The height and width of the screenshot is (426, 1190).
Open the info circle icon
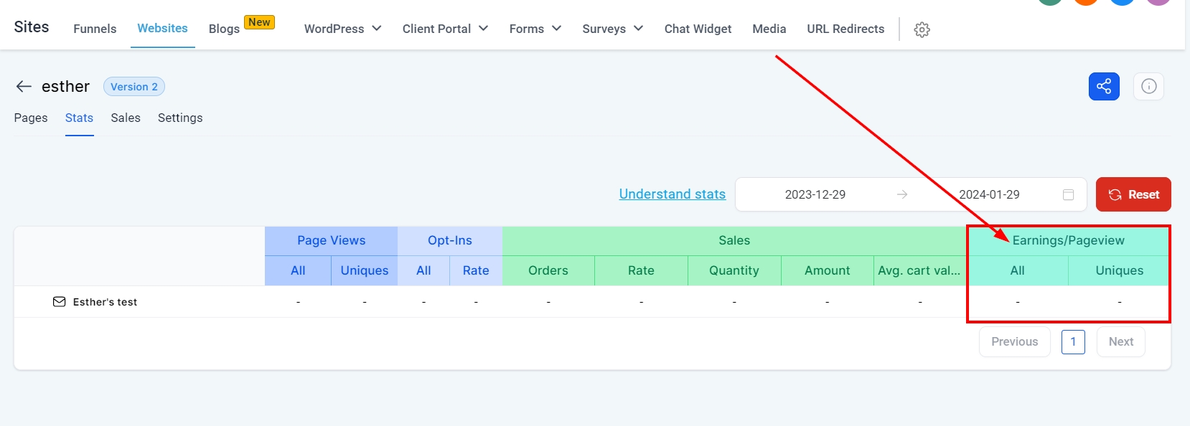1148,87
